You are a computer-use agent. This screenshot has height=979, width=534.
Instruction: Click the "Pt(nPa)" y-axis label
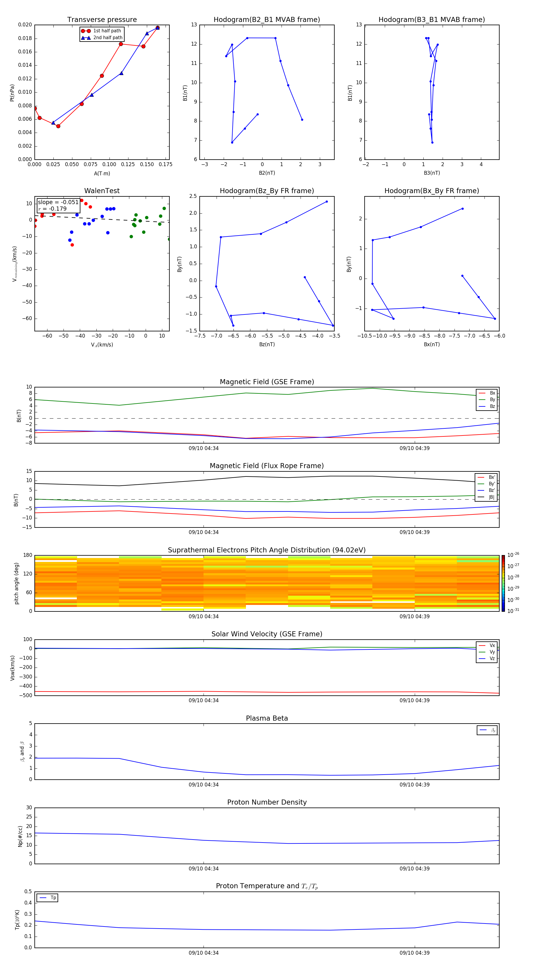coord(12,93)
